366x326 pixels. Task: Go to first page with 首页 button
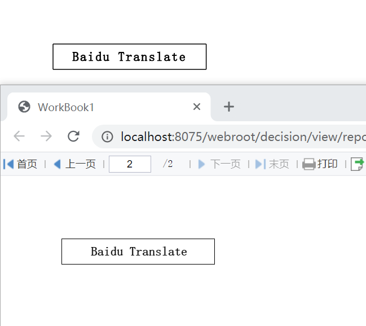(x=20, y=164)
